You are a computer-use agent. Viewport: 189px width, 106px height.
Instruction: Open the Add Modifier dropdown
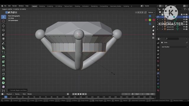[175, 47]
